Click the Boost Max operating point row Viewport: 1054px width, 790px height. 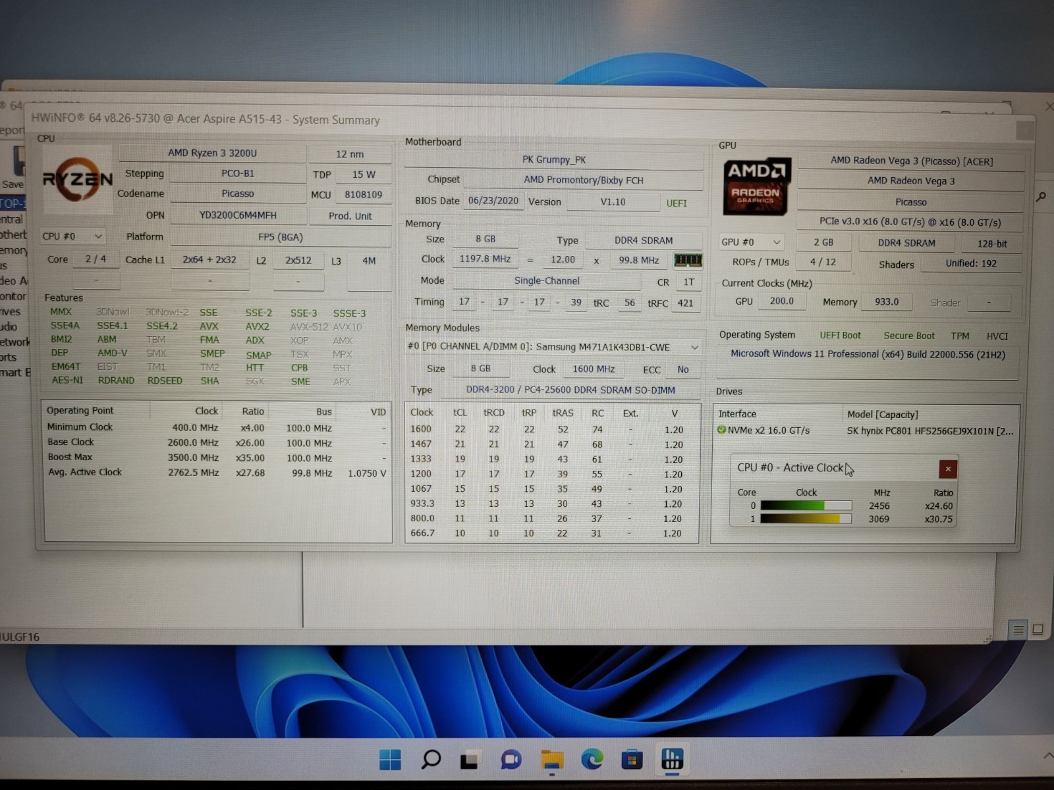[217, 458]
